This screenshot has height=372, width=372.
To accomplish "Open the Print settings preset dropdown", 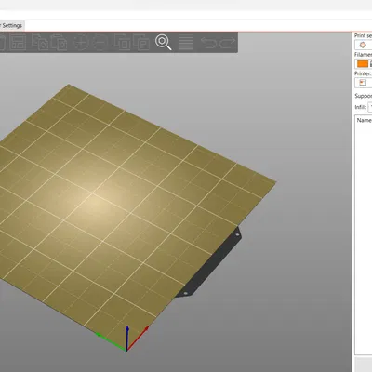I will 363,45.
